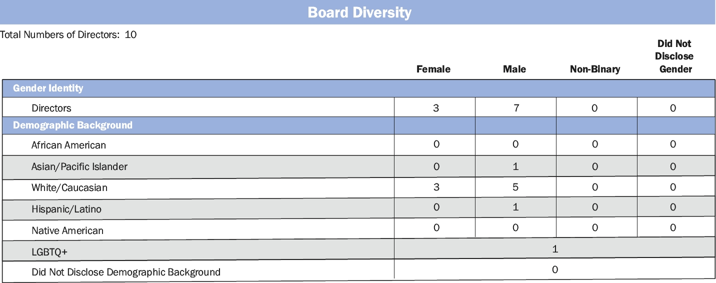Click the White/Caucasian row label
716x283 pixels.
[69, 188]
